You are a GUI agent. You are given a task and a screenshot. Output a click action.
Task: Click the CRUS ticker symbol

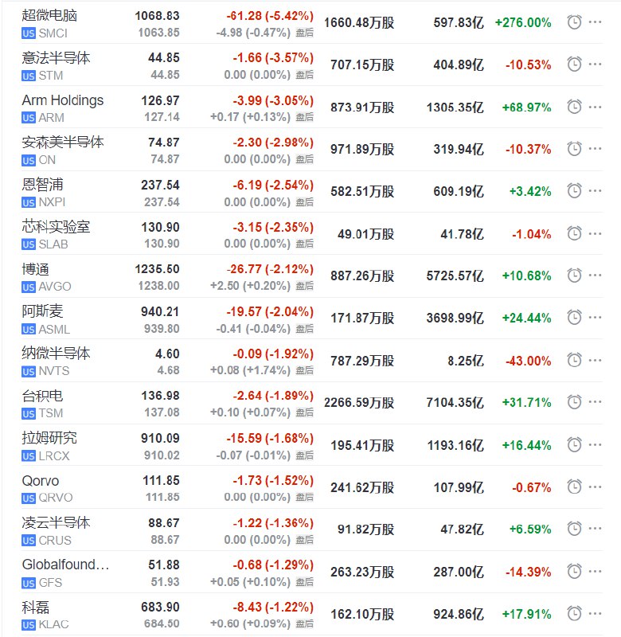click(55, 541)
